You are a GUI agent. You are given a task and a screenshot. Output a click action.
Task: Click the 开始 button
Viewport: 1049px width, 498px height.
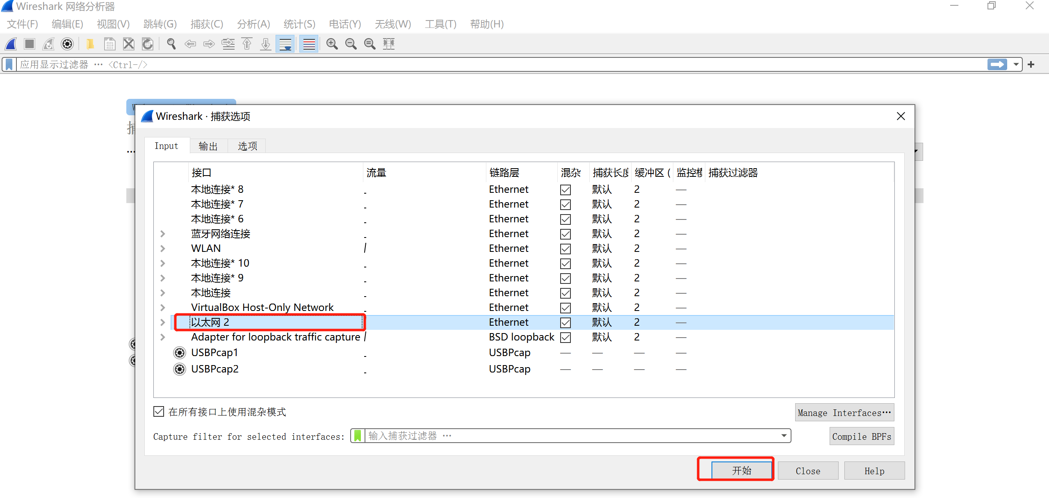pyautogui.click(x=741, y=471)
